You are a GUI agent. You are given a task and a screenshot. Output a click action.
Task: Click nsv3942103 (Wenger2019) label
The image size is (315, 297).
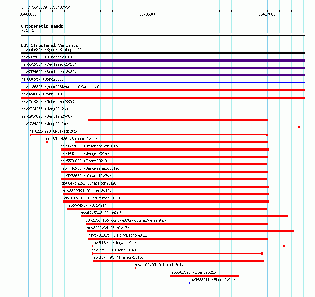click(x=85, y=153)
